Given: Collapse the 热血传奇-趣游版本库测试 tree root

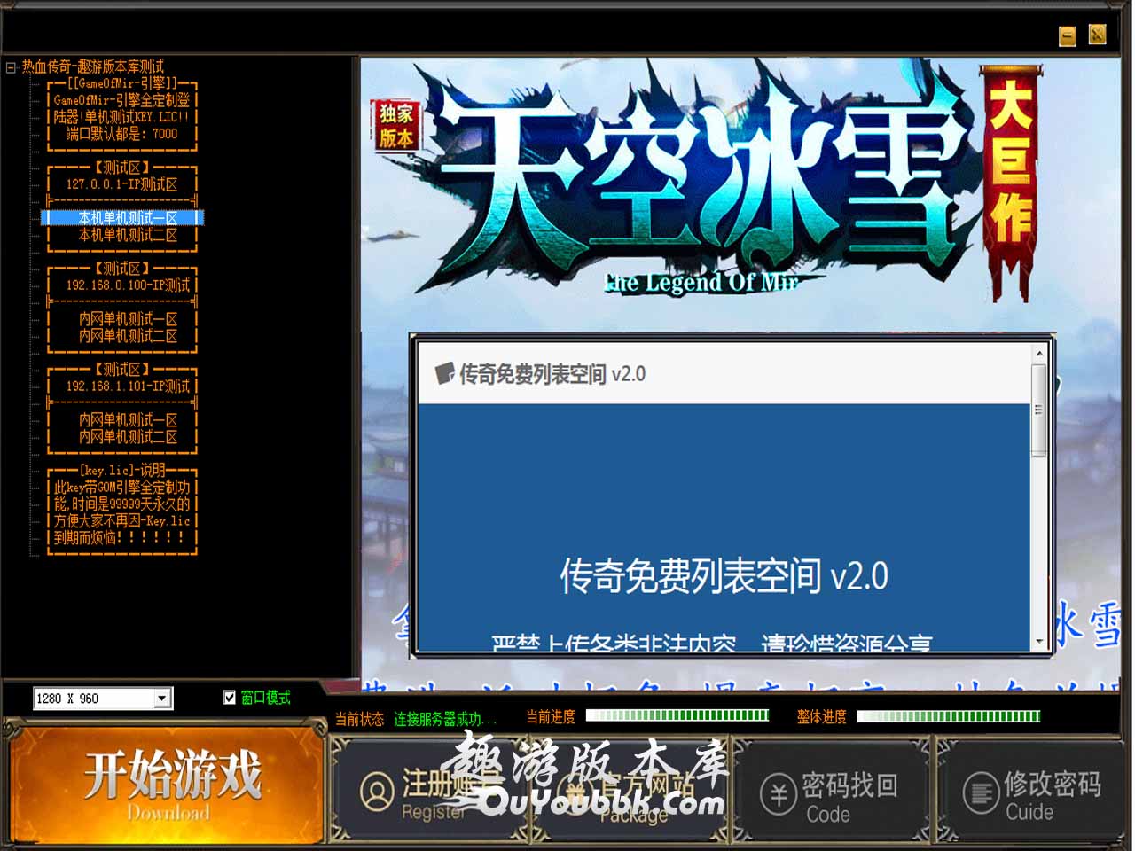Looking at the screenshot, I should click(x=12, y=66).
